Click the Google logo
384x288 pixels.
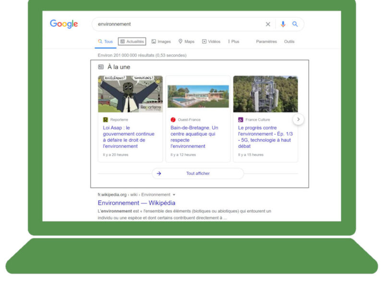pyautogui.click(x=63, y=24)
